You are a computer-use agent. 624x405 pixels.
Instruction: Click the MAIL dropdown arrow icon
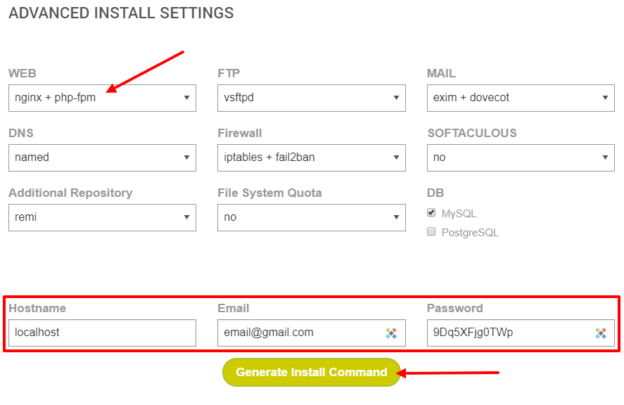tap(605, 98)
